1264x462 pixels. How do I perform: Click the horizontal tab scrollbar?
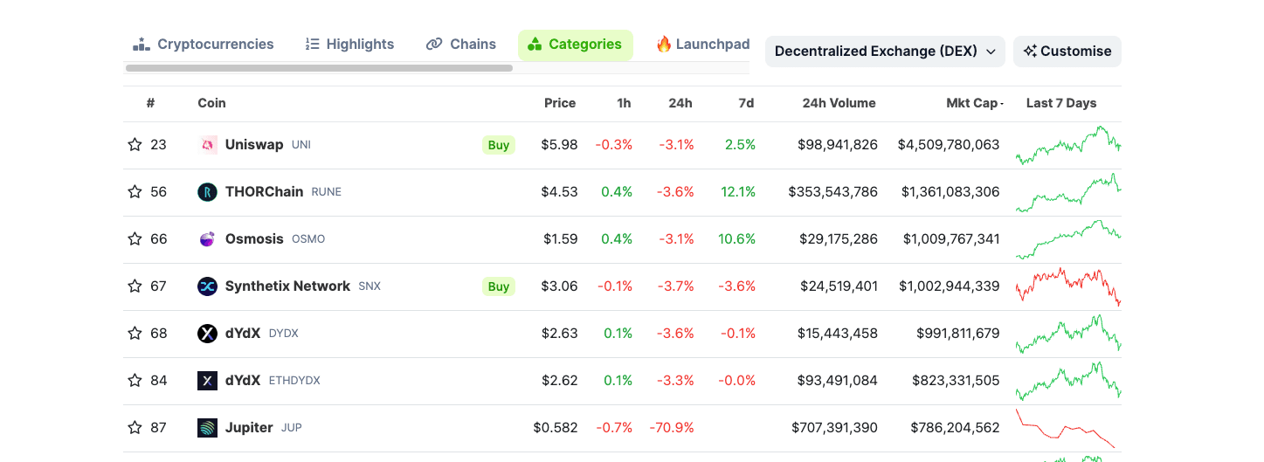tap(319, 67)
